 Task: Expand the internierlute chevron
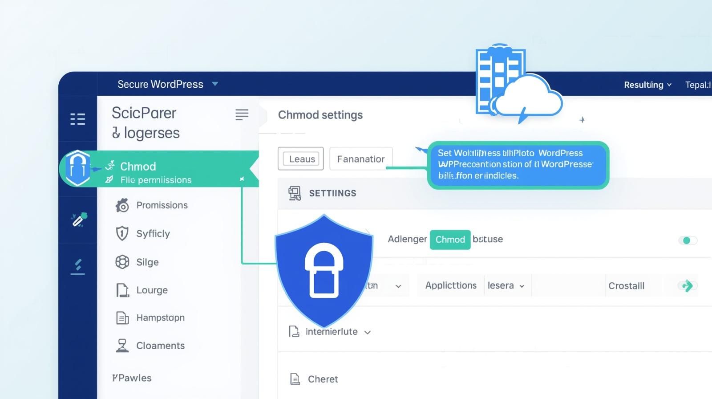[x=368, y=332]
